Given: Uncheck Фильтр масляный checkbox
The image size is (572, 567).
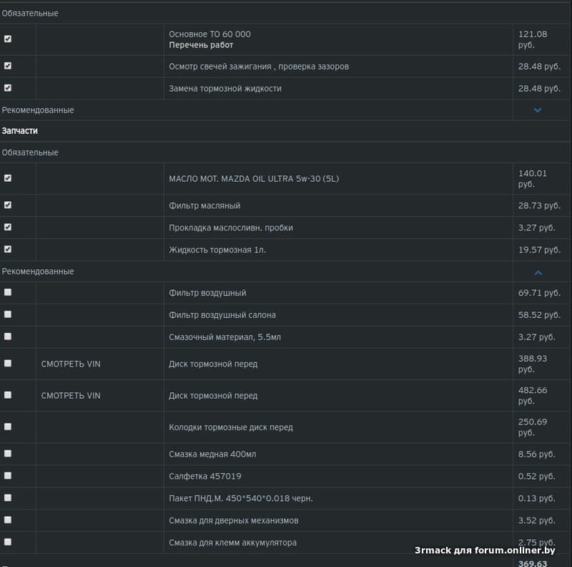Looking at the screenshot, I should click(8, 205).
